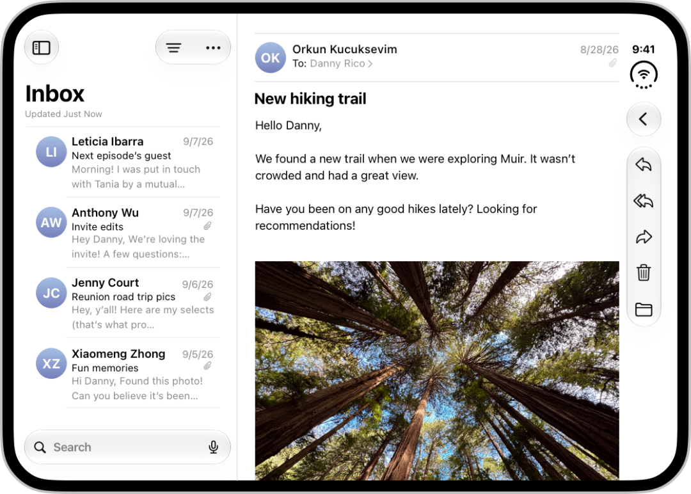Click the attachment paperclip in the message header
The height and width of the screenshot is (494, 691).
coord(612,63)
